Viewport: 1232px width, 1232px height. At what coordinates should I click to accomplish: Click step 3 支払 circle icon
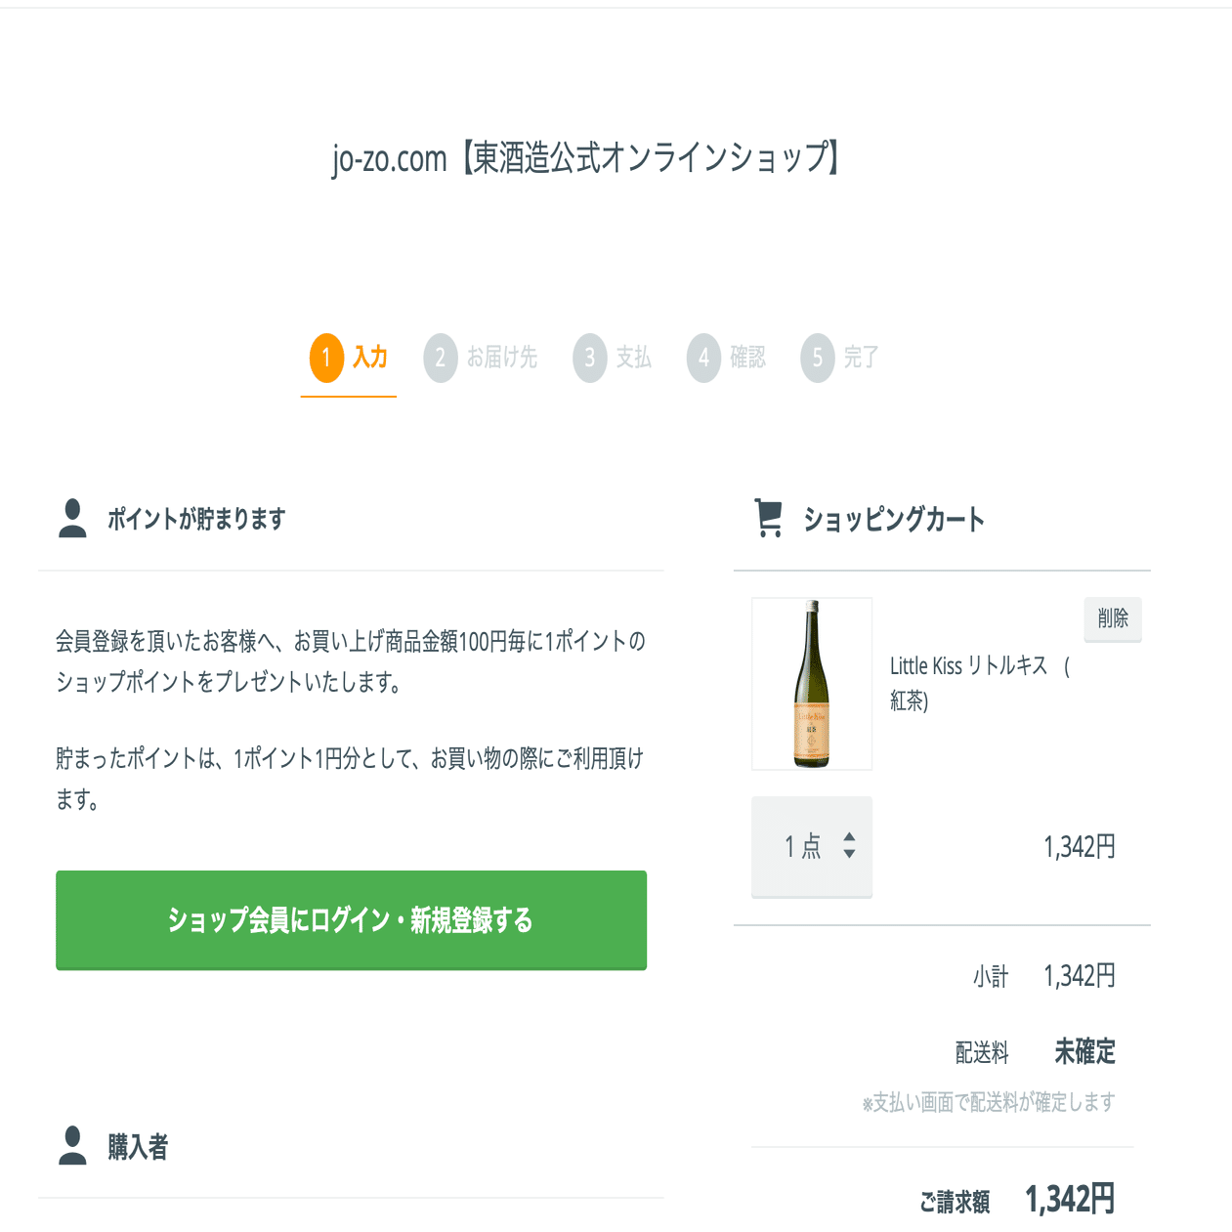point(590,357)
